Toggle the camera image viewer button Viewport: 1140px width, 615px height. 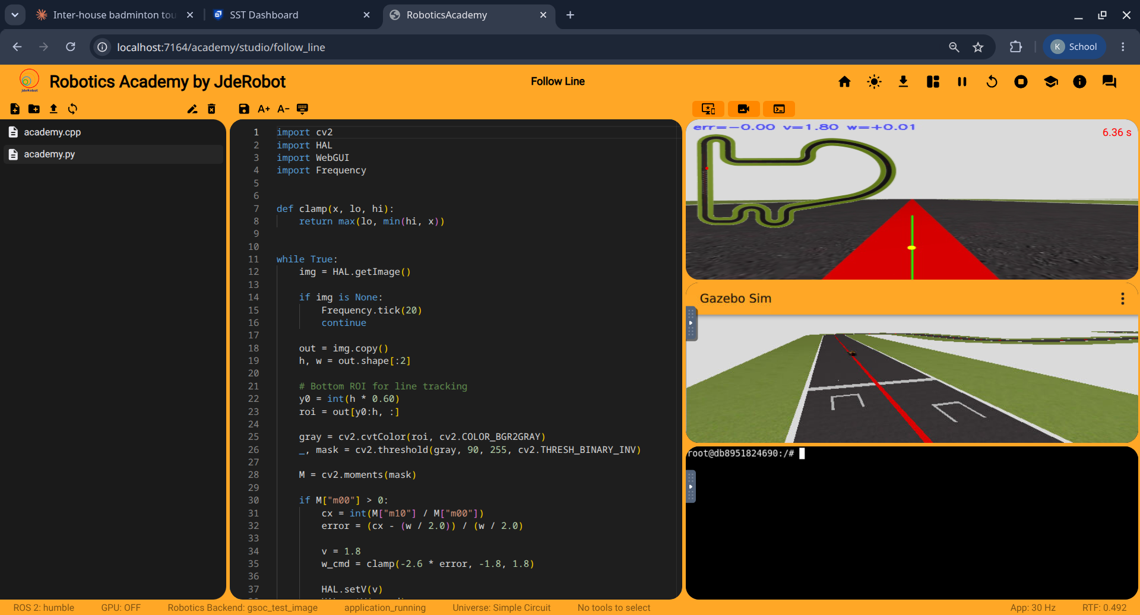[x=743, y=109]
